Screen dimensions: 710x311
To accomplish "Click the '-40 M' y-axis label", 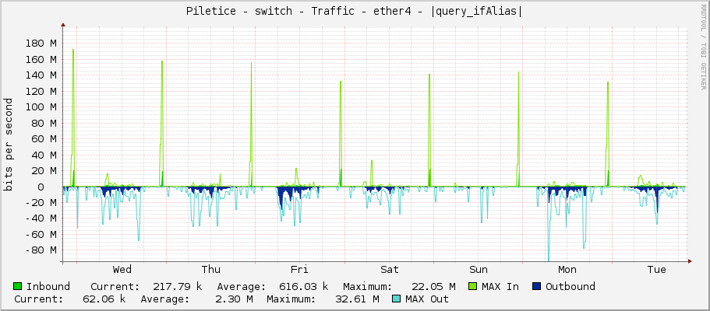I will [41, 218].
